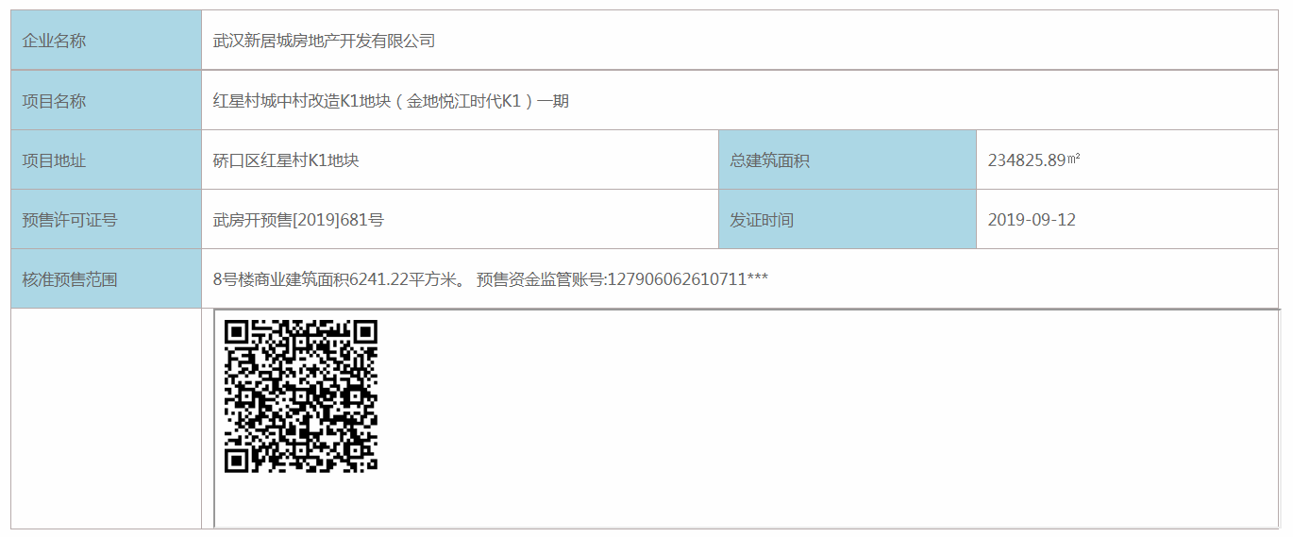Click issue date 2019-09-12
The image size is (1293, 537).
pos(1032,220)
